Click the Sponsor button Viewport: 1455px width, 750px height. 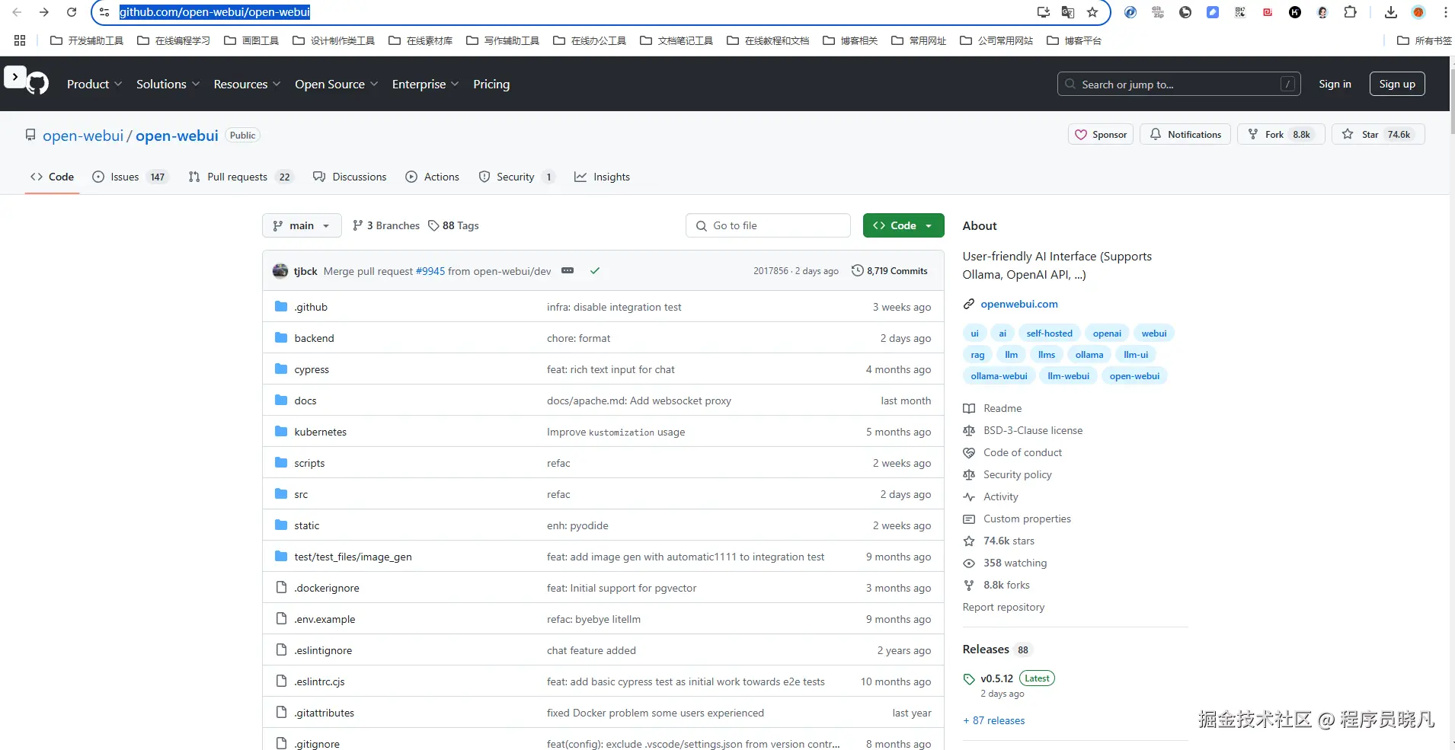(x=1101, y=135)
